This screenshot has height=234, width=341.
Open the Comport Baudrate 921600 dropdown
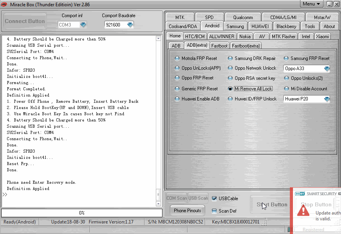(x=130, y=25)
